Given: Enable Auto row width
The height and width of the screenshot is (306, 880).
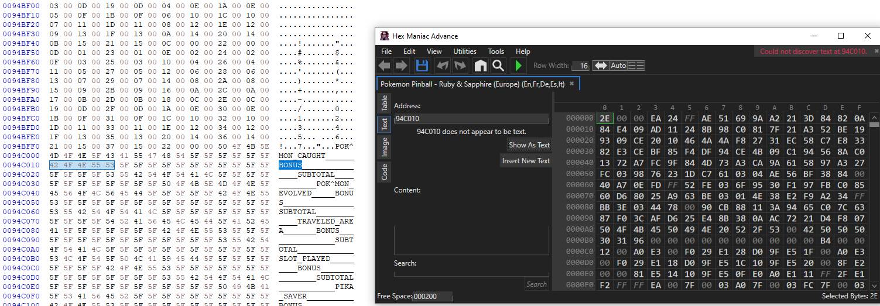Looking at the screenshot, I should 618,66.
